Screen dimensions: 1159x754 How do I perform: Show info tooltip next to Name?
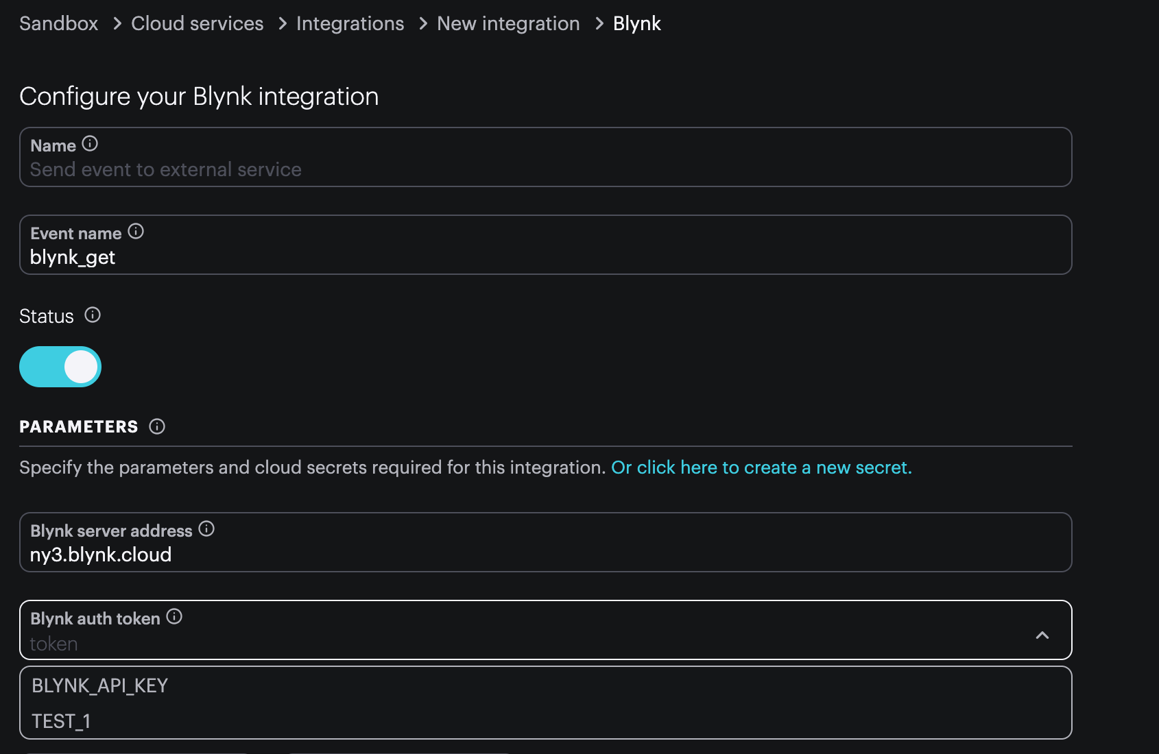(x=90, y=143)
